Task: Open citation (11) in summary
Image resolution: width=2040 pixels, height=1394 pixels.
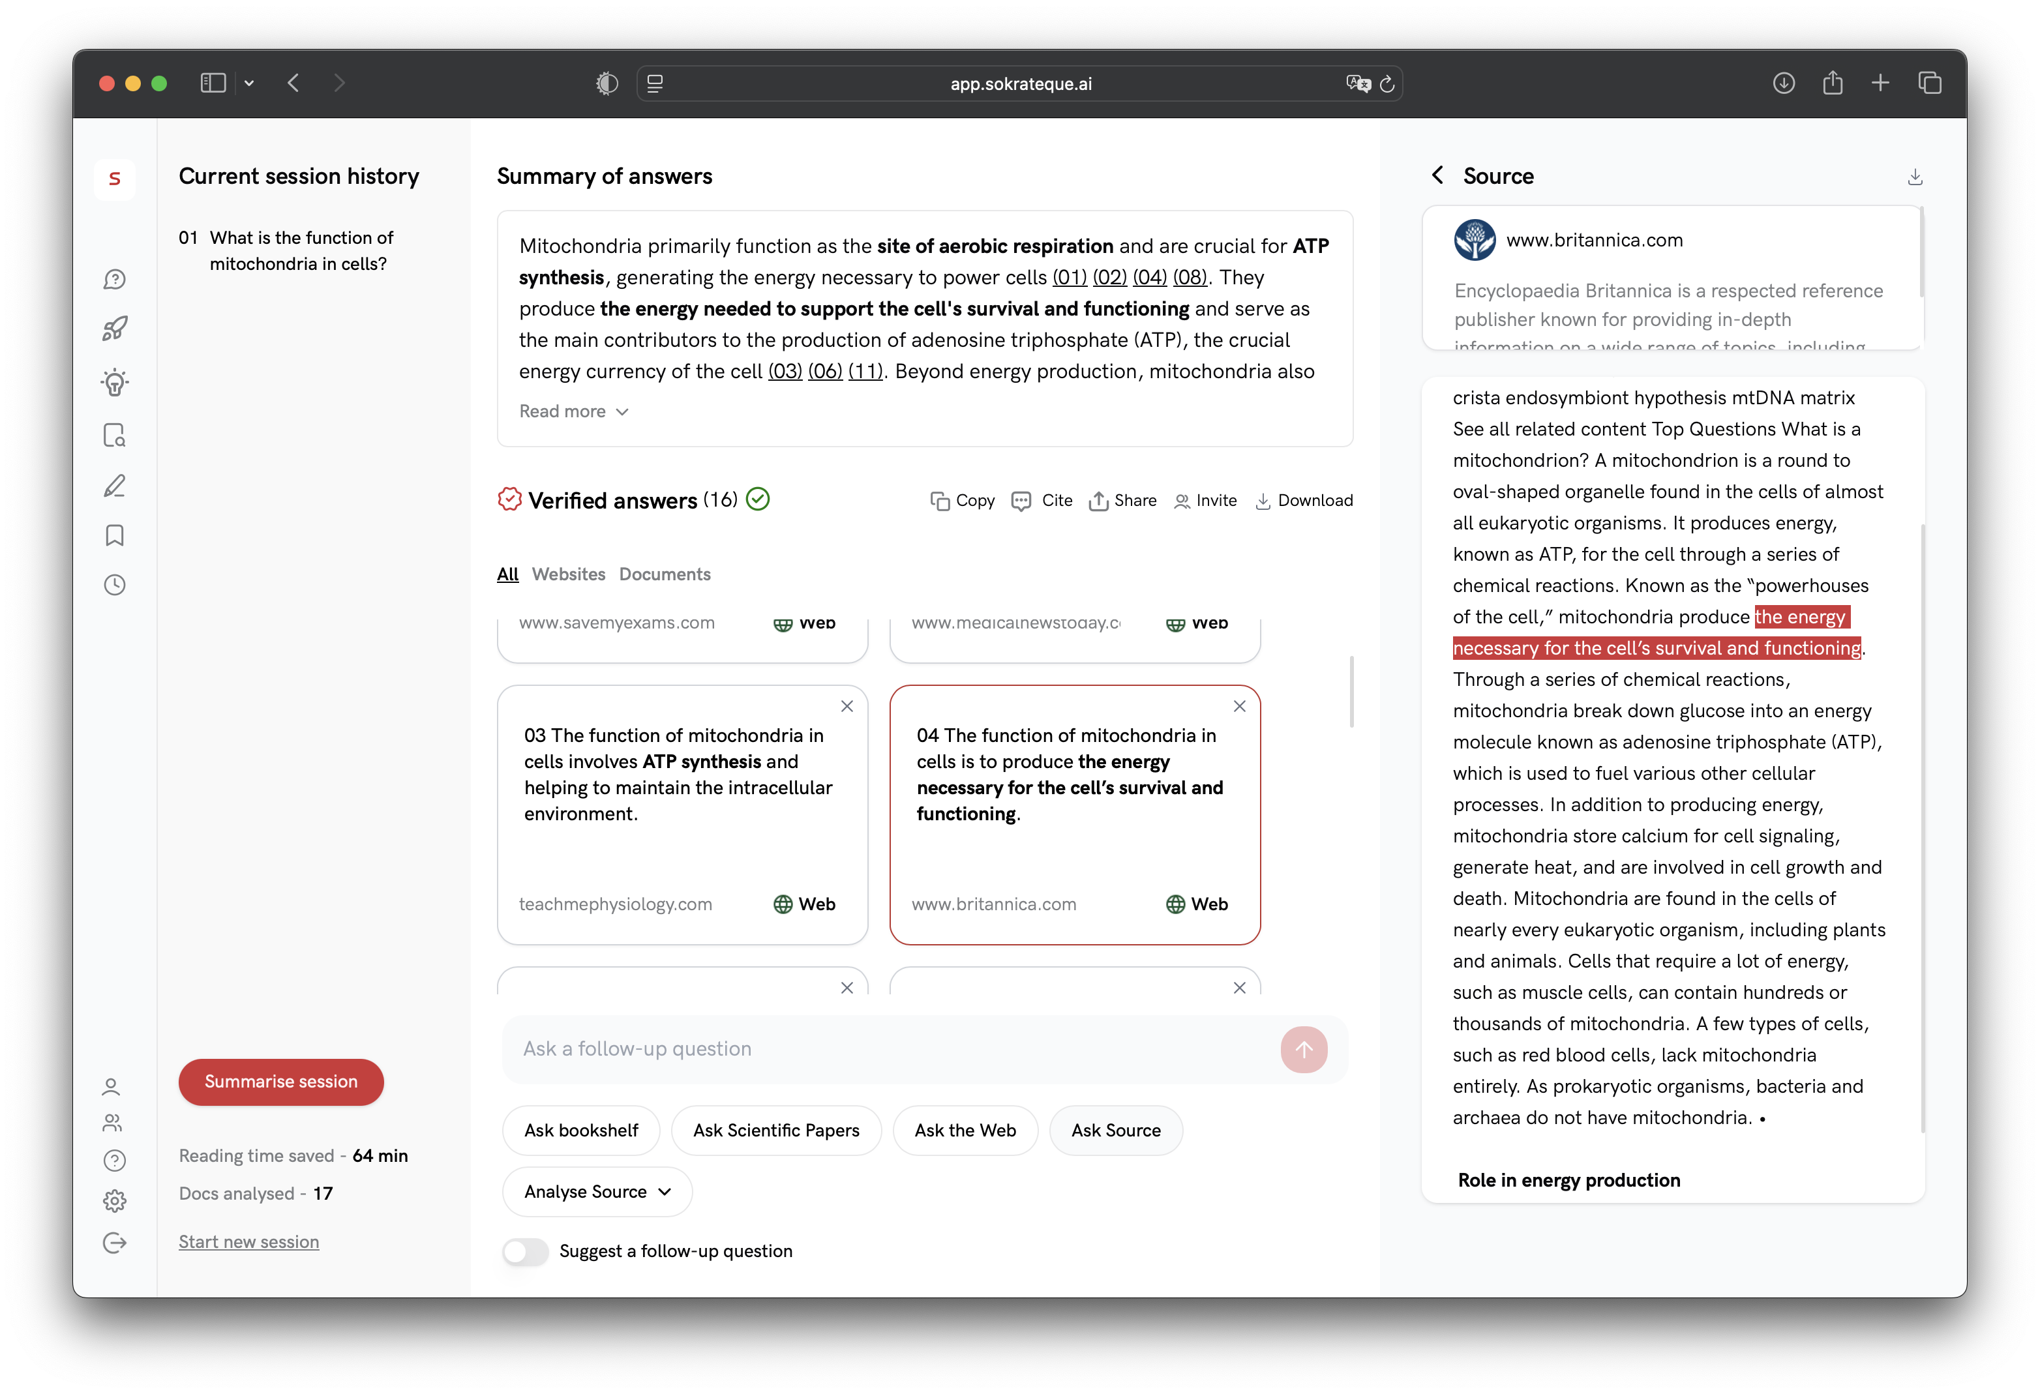Action: pos(865,372)
